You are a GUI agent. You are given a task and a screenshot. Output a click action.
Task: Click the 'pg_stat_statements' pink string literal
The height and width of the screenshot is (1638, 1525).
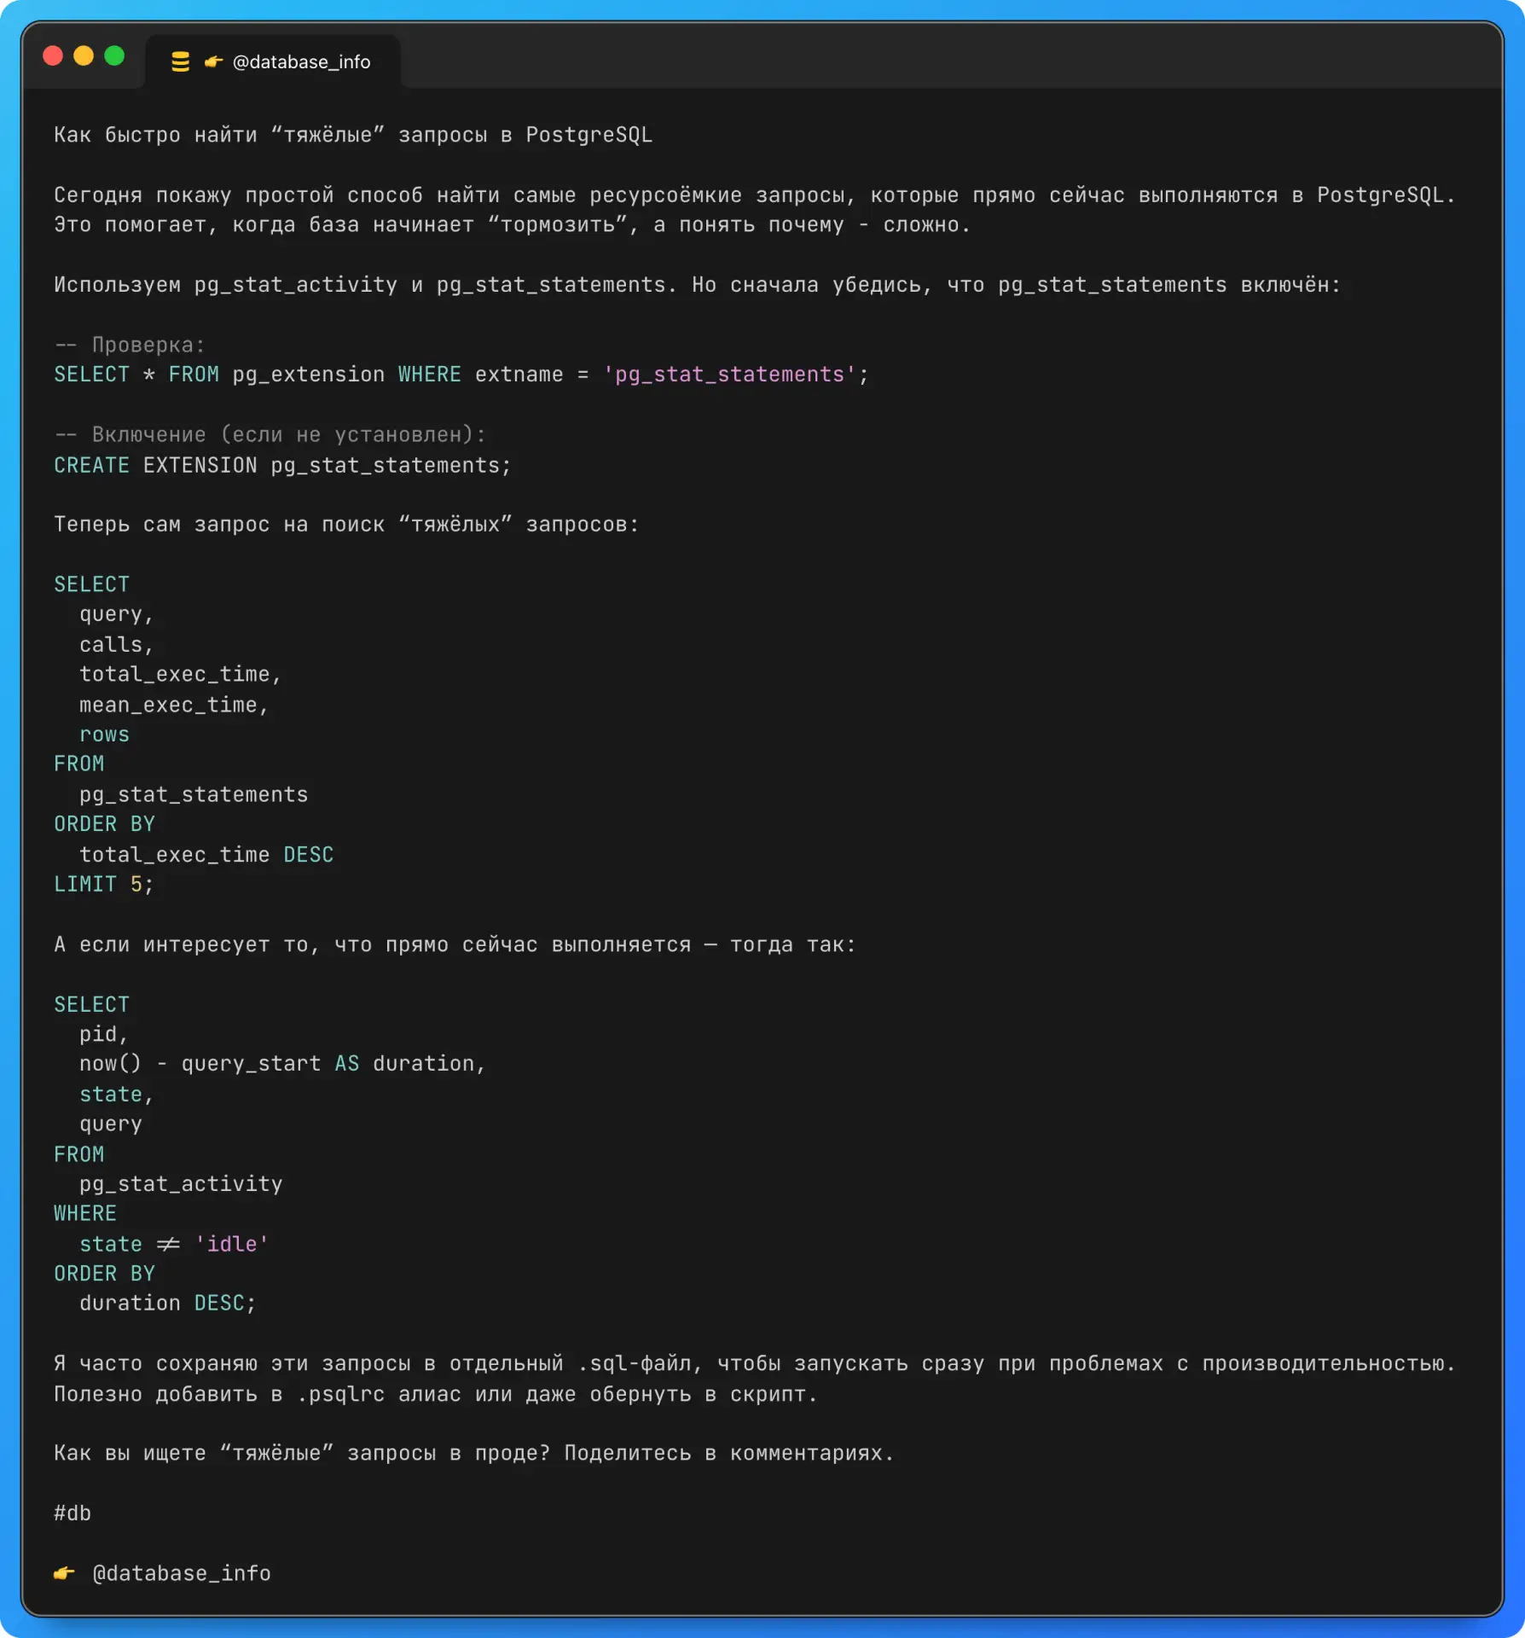point(729,375)
